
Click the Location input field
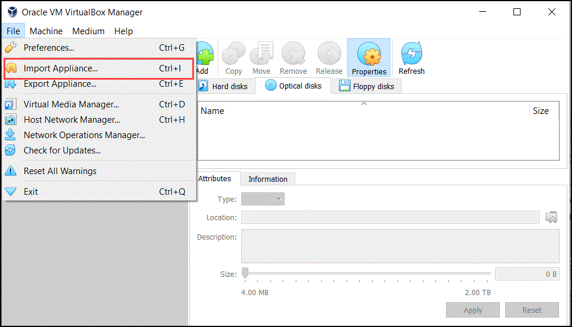[x=390, y=217]
